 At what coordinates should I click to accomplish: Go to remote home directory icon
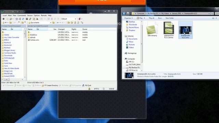tap(75, 23)
